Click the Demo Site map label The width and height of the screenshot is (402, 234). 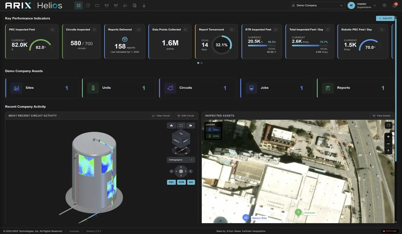point(259,218)
